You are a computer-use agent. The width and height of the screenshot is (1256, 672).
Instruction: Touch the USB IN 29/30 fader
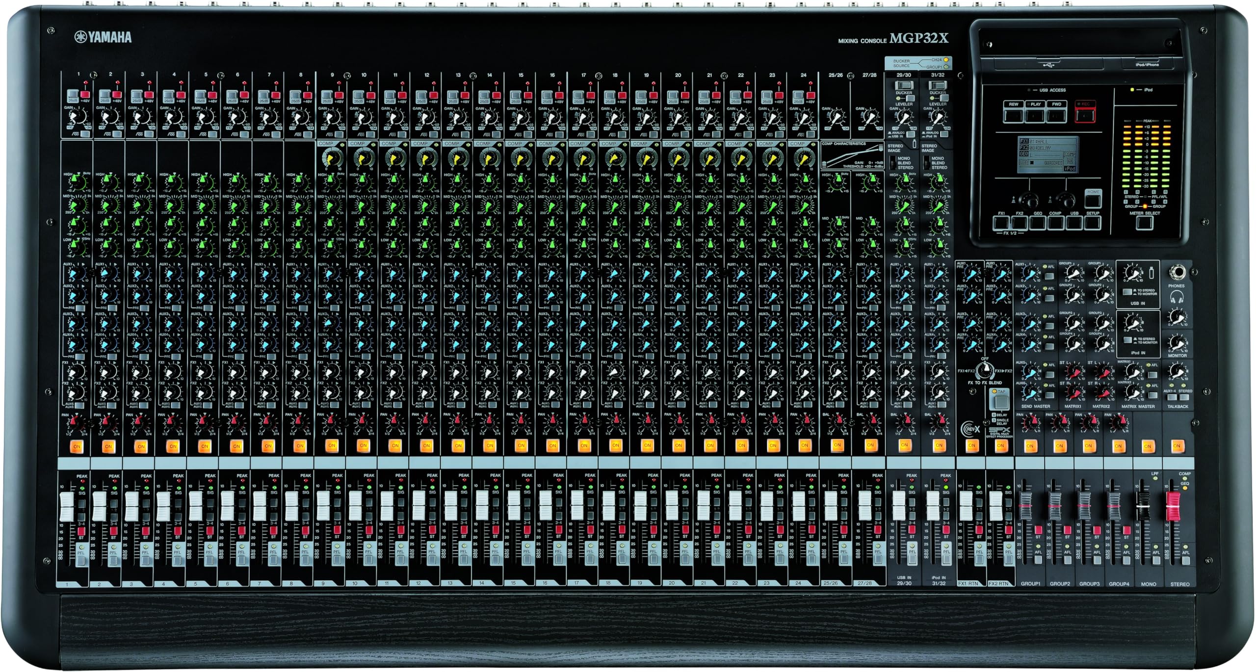[899, 506]
